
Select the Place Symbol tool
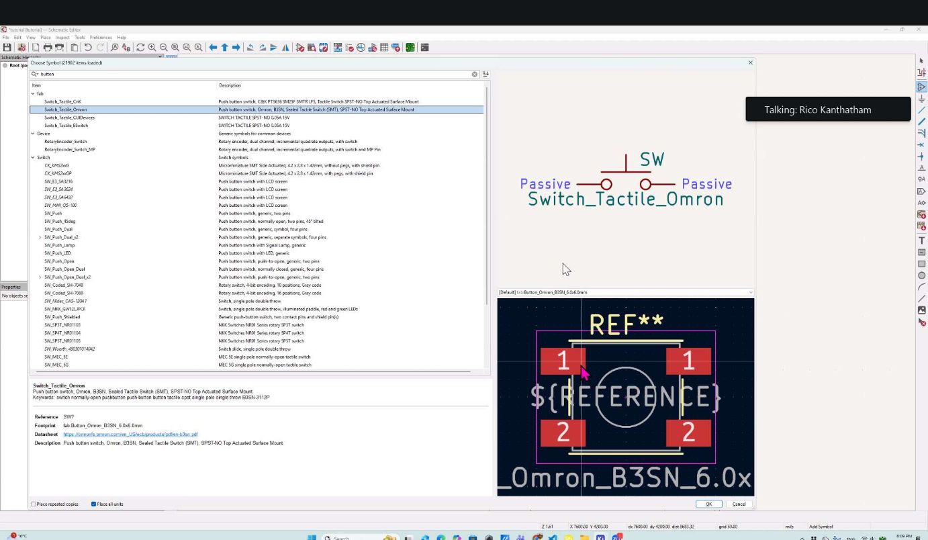point(921,85)
